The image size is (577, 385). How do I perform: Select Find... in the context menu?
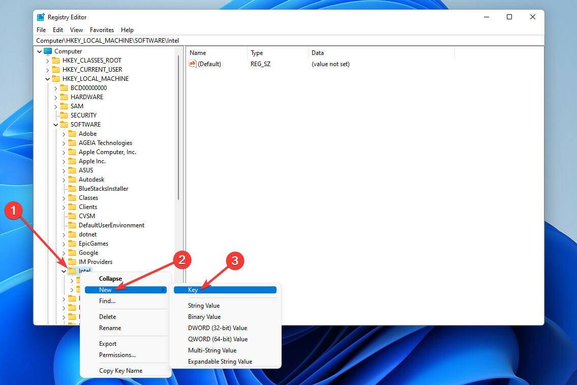click(107, 301)
